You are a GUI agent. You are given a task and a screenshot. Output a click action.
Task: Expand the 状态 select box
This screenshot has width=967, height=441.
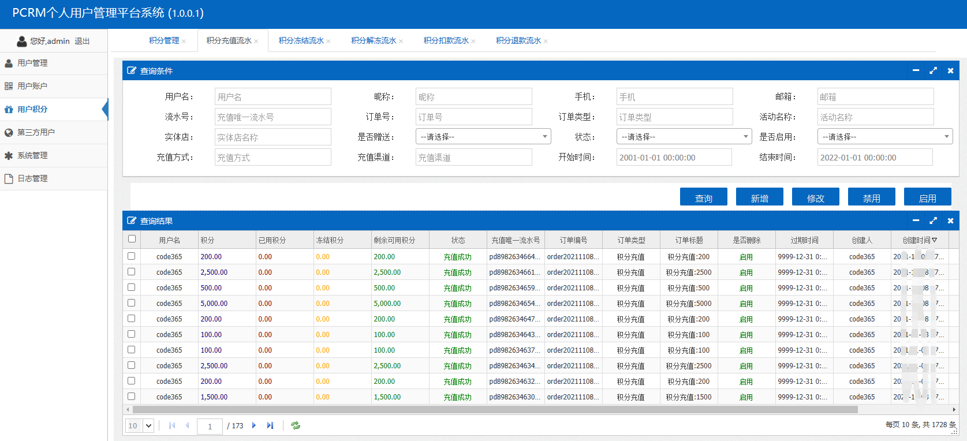pos(684,137)
